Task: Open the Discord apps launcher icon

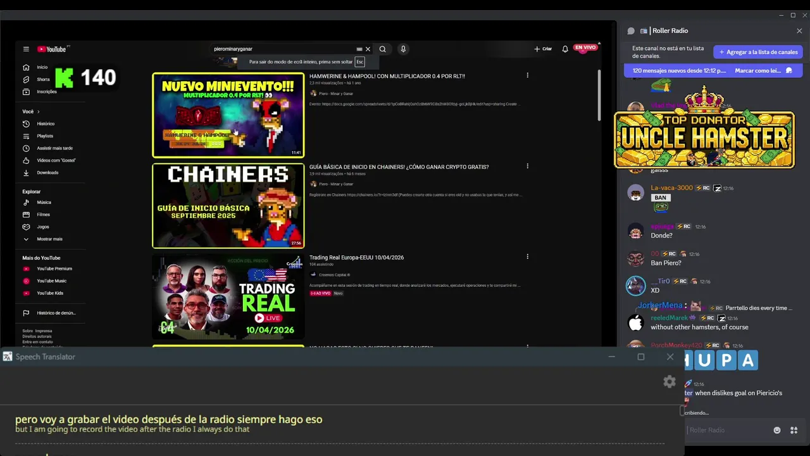Action: 794,430
